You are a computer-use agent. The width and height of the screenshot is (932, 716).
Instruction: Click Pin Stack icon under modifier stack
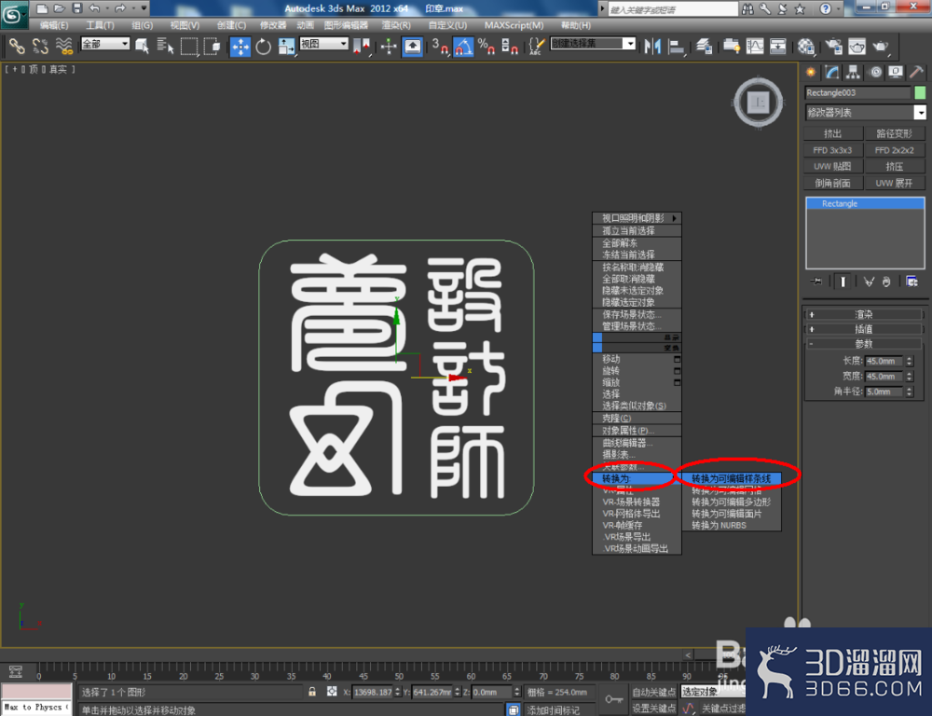(x=816, y=282)
